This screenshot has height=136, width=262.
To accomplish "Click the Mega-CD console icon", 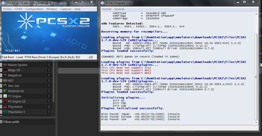I will pos(5,70).
